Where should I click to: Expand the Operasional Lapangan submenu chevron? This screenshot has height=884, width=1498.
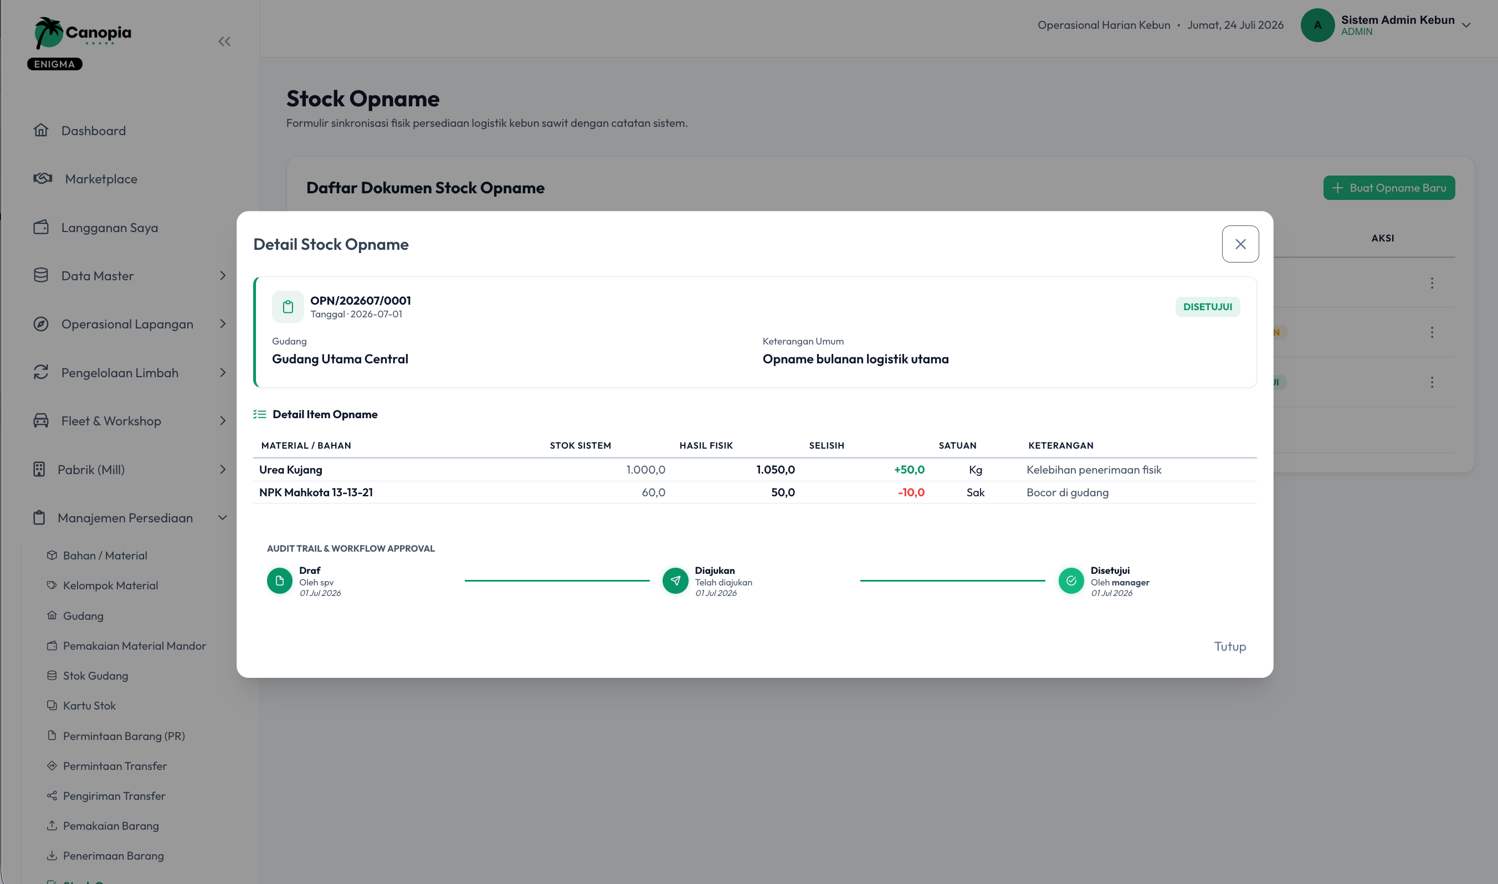(x=223, y=323)
